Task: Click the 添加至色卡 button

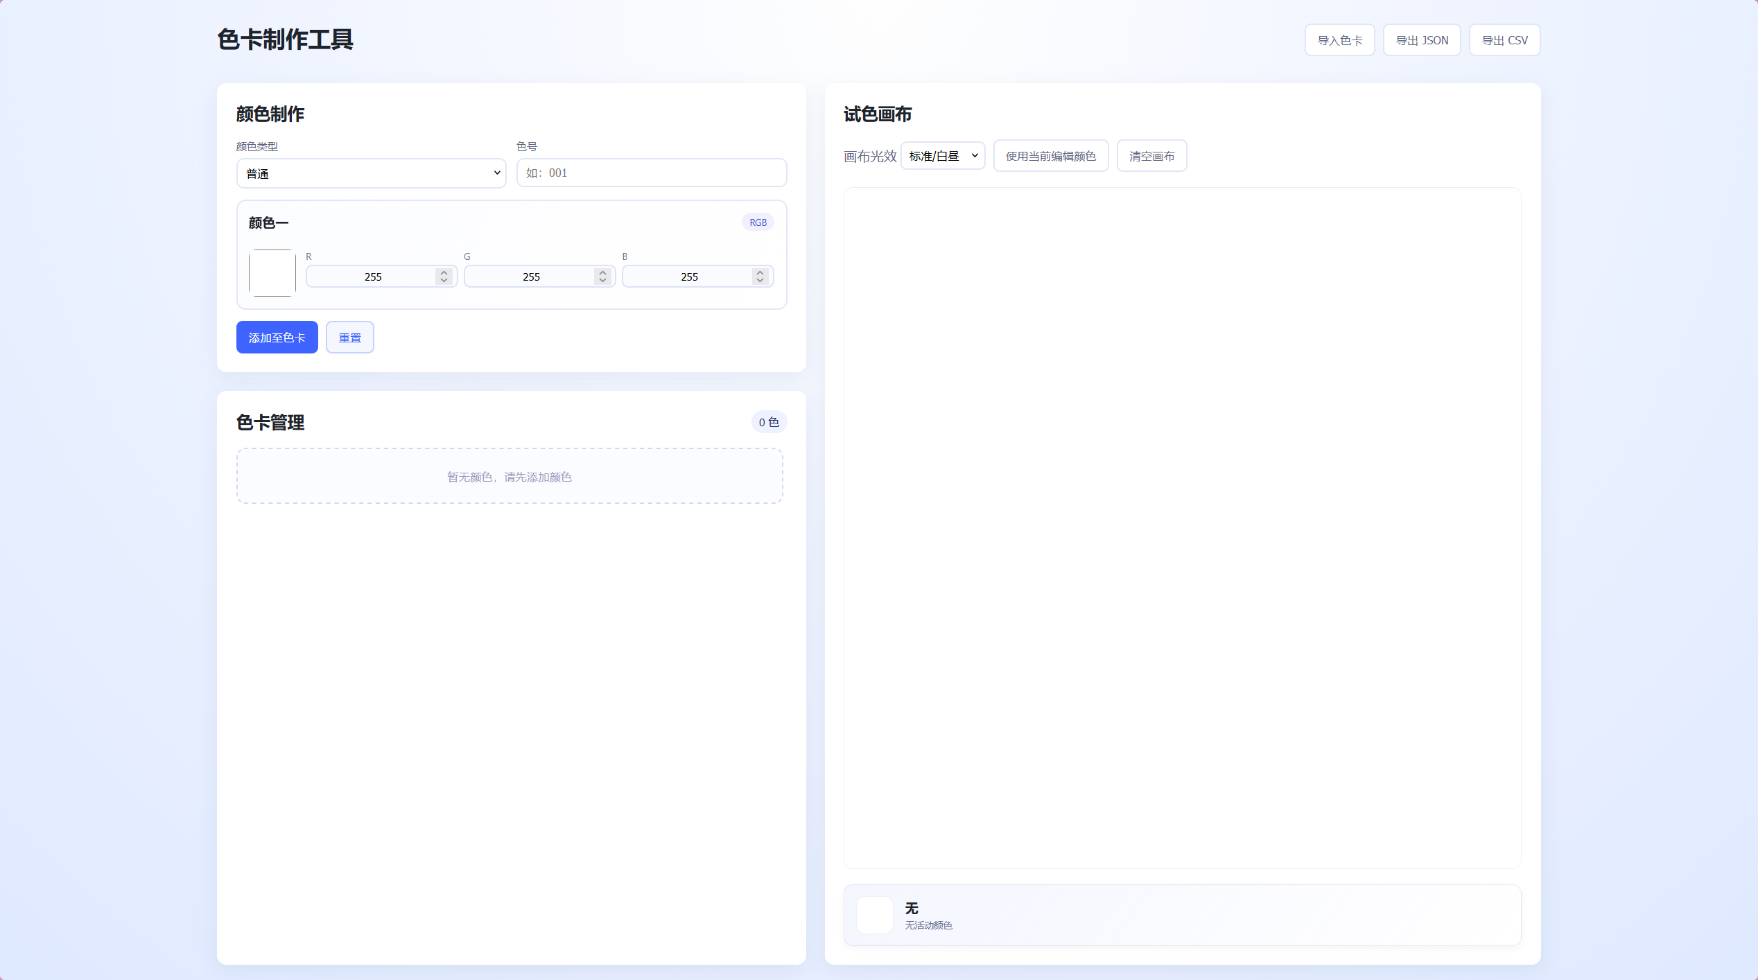Action: click(x=277, y=338)
